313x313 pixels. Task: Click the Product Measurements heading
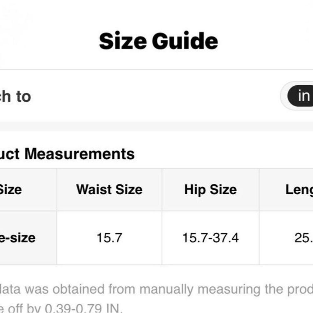point(67,154)
